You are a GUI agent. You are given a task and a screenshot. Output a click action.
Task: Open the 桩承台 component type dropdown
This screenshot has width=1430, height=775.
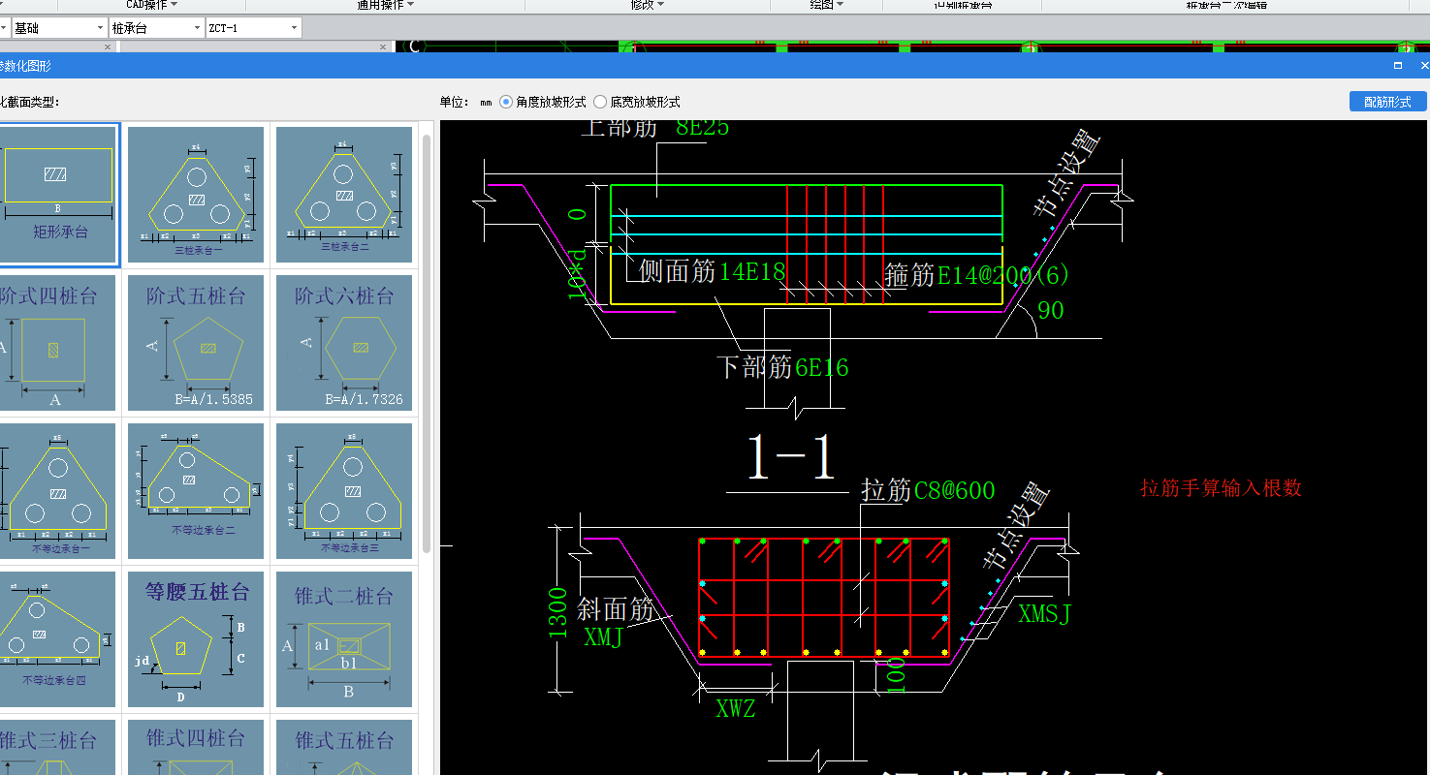[156, 28]
